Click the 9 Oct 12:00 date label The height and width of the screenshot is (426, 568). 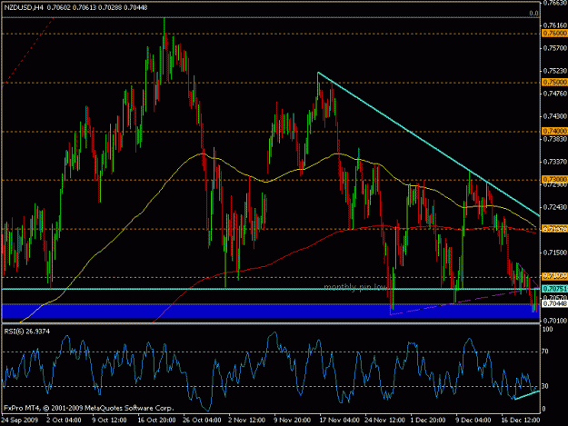tap(109, 420)
